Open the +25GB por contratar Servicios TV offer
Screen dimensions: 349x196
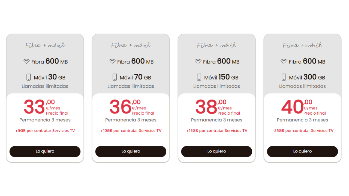pos(302,131)
